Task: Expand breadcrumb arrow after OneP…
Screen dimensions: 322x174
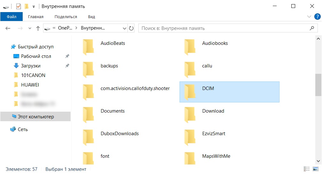Action: pyautogui.click(x=76, y=28)
